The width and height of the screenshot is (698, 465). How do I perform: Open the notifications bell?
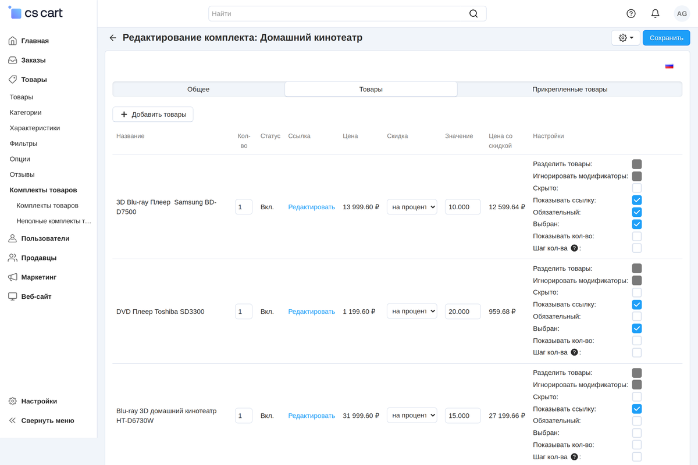click(656, 13)
